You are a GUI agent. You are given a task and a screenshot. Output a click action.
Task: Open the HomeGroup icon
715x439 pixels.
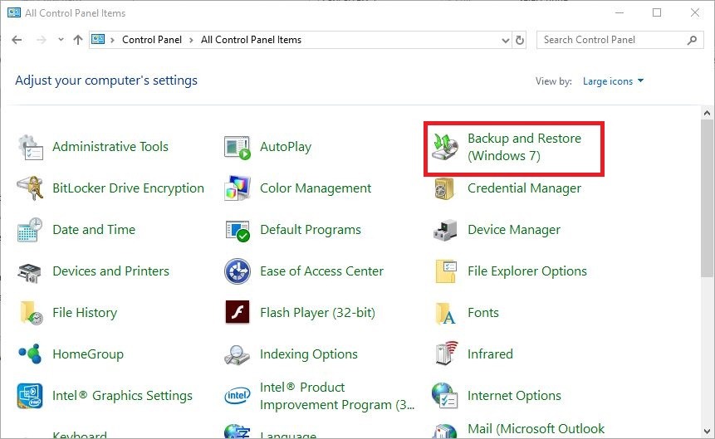point(30,354)
